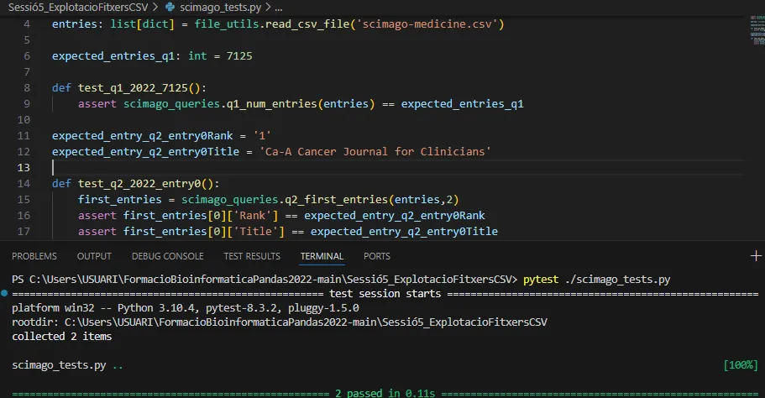Open the DEBUG CONSOLE tab
765x398 pixels.
coord(167,256)
